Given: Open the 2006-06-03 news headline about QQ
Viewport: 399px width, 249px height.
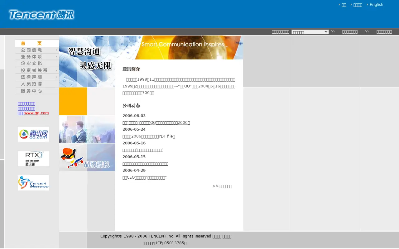Looking at the screenshot, I should pos(156,123).
